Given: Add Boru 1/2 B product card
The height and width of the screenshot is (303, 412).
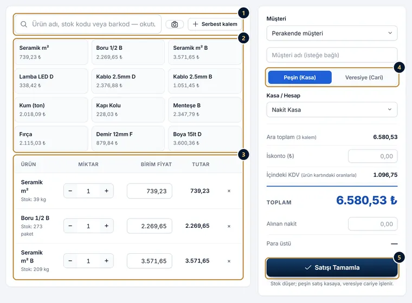Looking at the screenshot, I should 128,52.
